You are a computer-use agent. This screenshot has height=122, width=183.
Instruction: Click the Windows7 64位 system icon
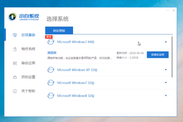[x=51, y=42]
